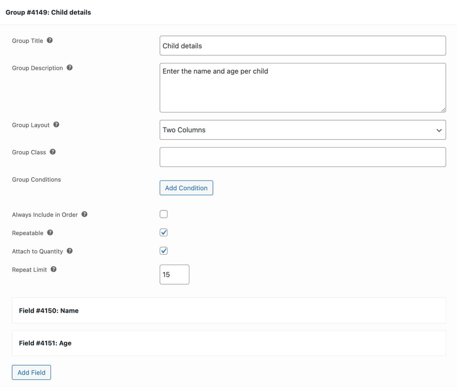This screenshot has width=457, height=387.
Task: Expand Field #4150: Name panel
Action: click(x=229, y=311)
